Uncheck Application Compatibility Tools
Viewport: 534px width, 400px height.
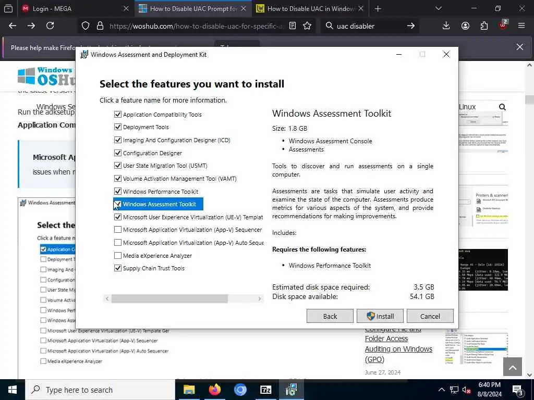[x=118, y=114]
